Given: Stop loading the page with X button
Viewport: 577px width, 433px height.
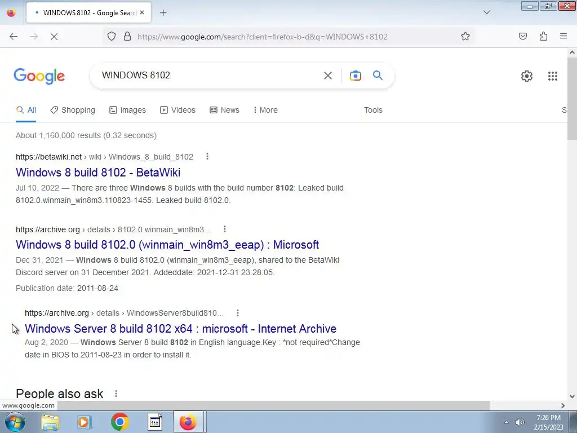Looking at the screenshot, I should (x=54, y=37).
